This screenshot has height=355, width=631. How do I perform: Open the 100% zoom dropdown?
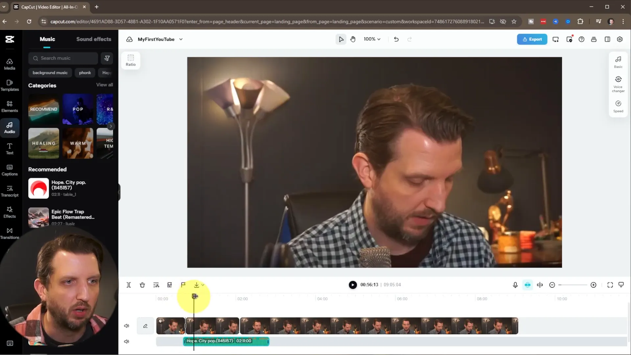click(x=372, y=39)
